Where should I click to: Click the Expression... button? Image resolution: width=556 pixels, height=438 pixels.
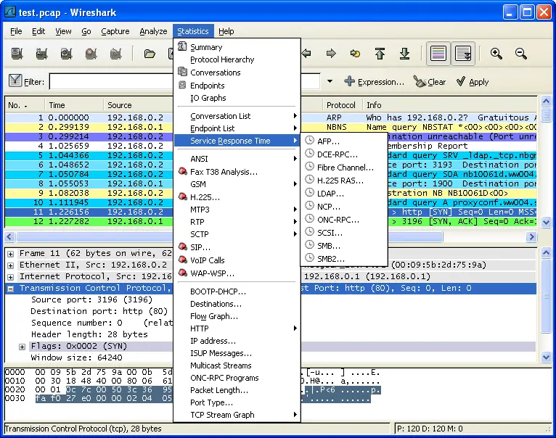tap(374, 82)
